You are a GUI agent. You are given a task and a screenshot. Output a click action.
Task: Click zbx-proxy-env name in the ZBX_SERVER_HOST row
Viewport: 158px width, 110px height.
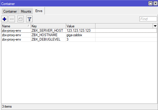pyautogui.click(x=16, y=31)
